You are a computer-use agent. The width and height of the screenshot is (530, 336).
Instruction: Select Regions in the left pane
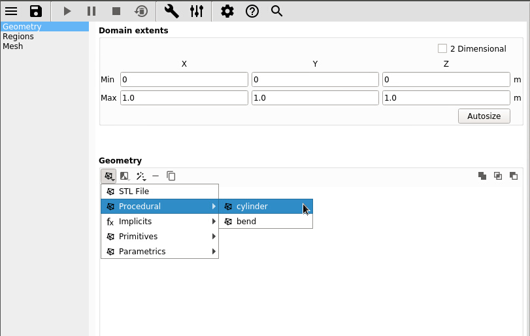pos(18,37)
